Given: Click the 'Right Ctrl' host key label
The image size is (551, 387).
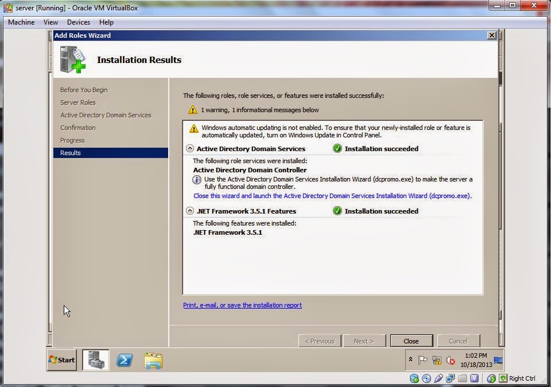Looking at the screenshot, I should [522, 378].
